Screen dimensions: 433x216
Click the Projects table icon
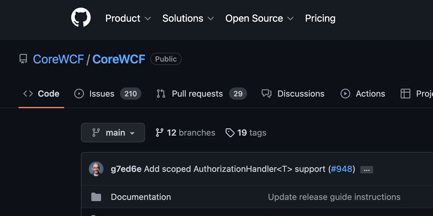[406, 94]
